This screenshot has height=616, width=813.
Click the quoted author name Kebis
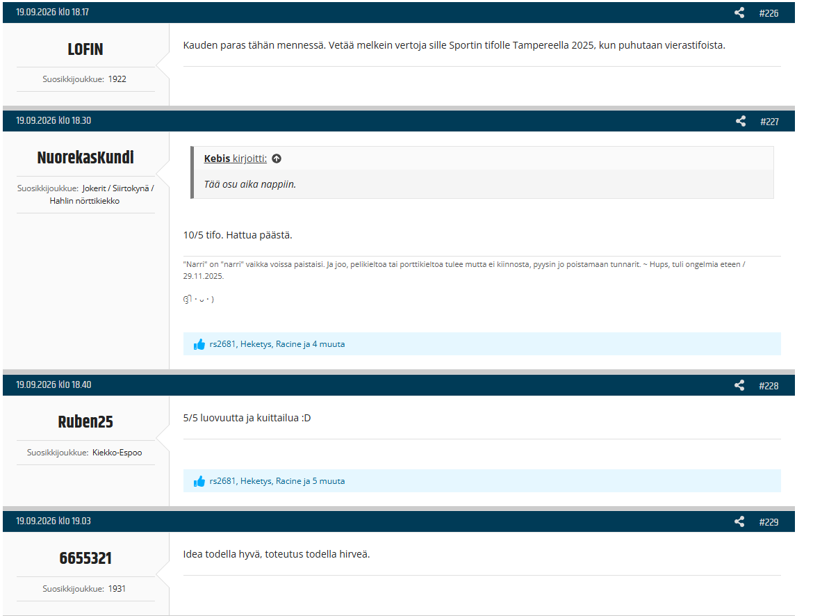(217, 159)
